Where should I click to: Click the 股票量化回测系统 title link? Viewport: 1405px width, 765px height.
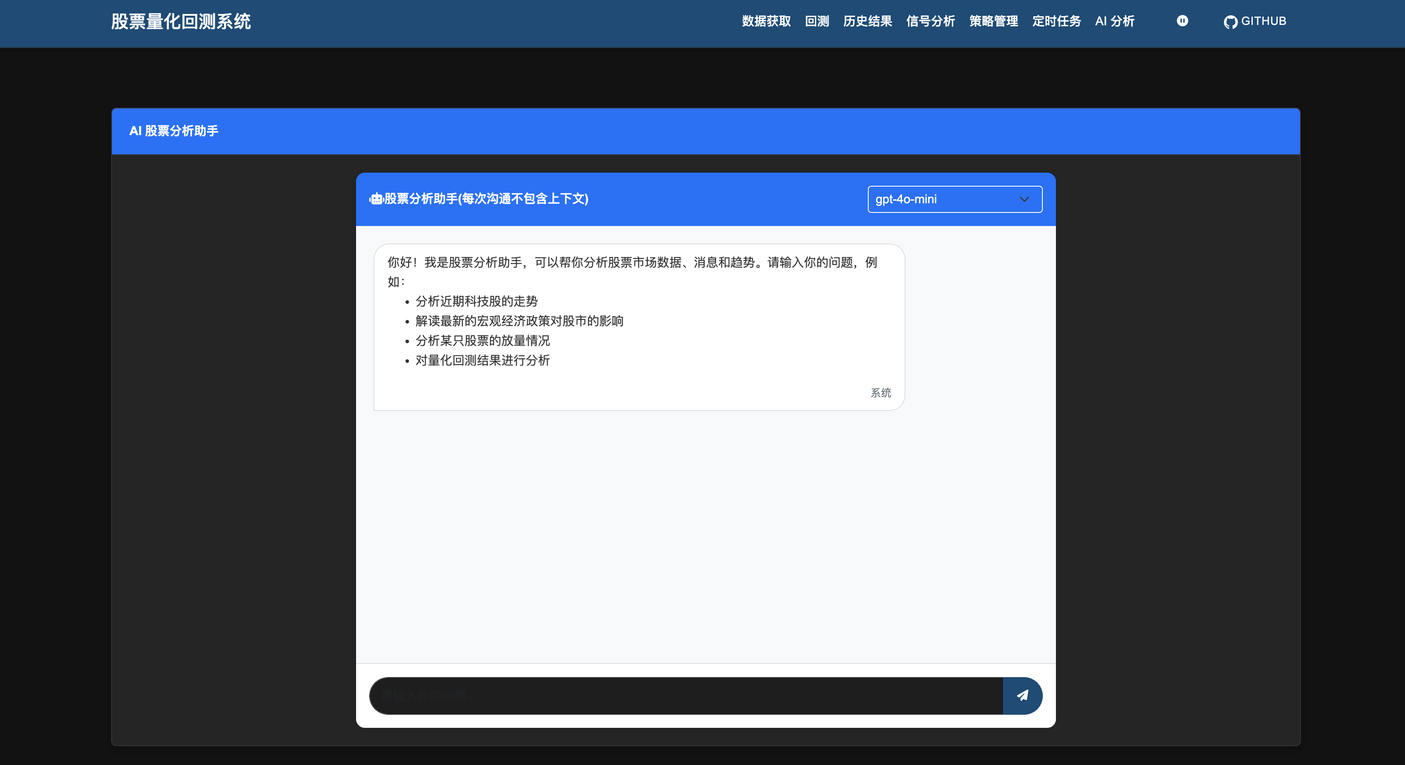pyautogui.click(x=181, y=21)
